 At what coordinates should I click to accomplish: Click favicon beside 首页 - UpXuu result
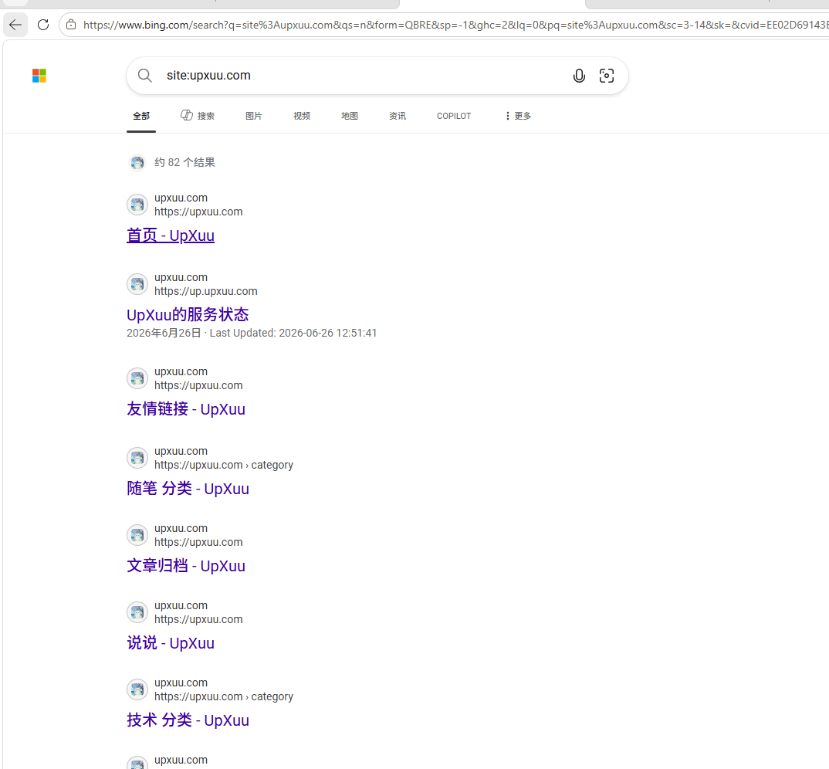click(137, 205)
